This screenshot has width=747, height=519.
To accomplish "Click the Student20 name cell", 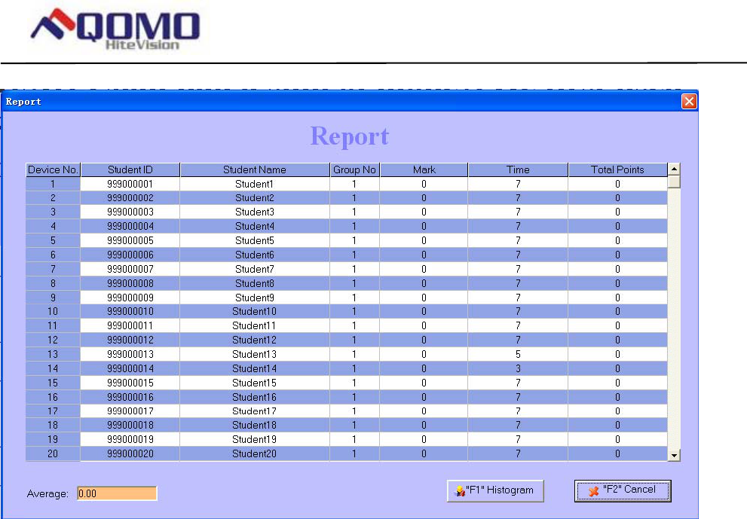I will (x=254, y=453).
